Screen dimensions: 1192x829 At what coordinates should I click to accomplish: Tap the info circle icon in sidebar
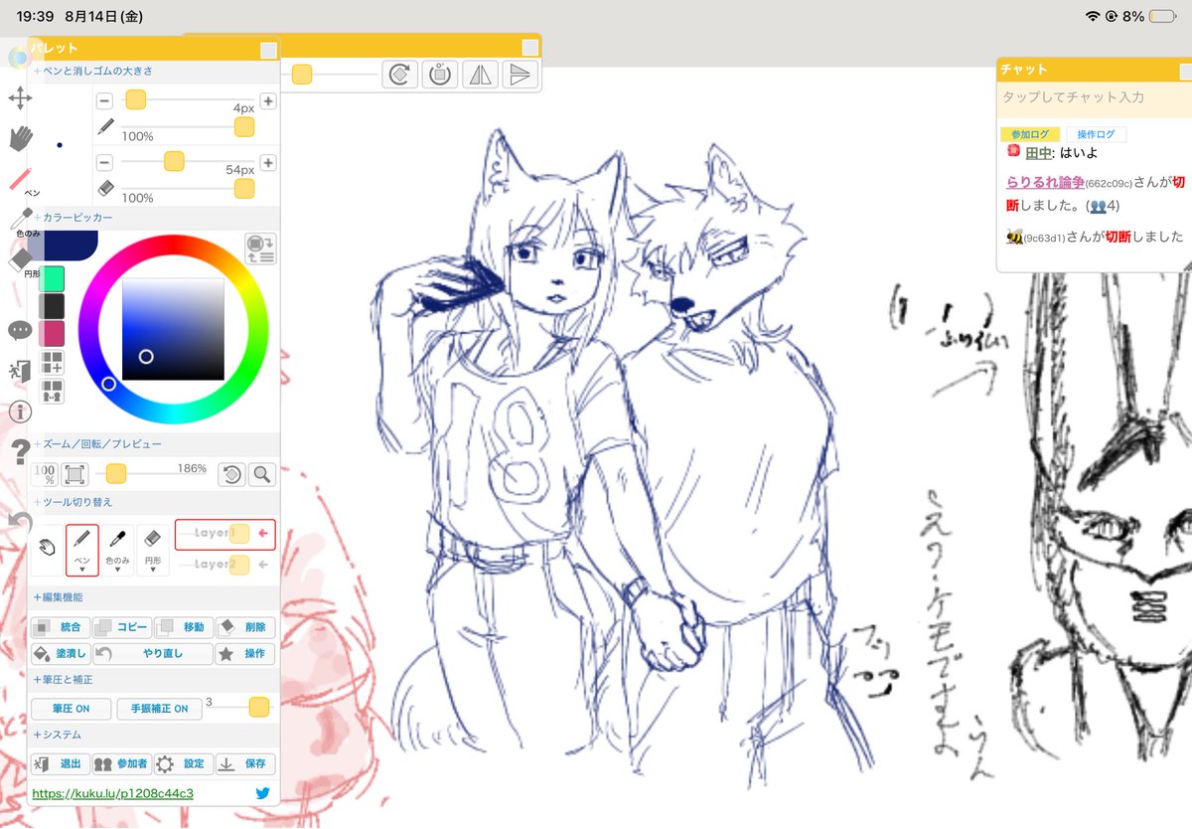coord(20,412)
